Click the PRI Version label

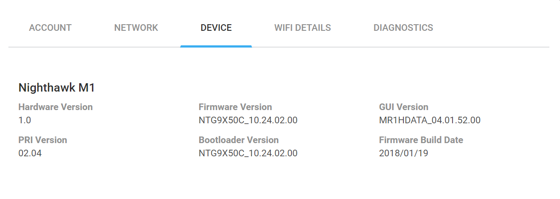42,140
